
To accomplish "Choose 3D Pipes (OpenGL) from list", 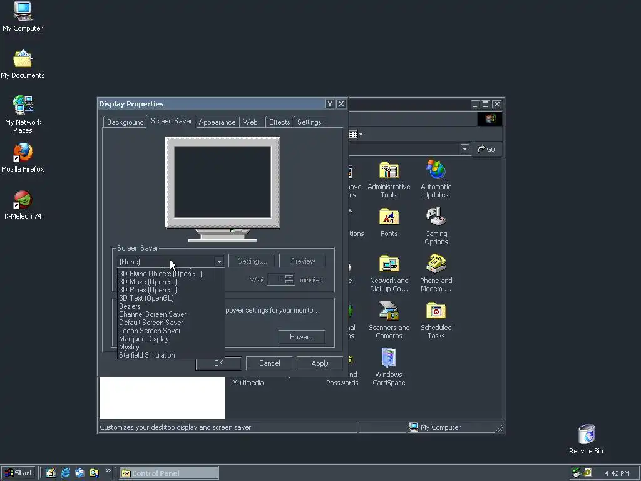I will [x=171, y=290].
